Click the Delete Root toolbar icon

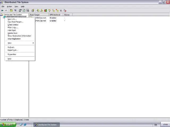click(57, 11)
